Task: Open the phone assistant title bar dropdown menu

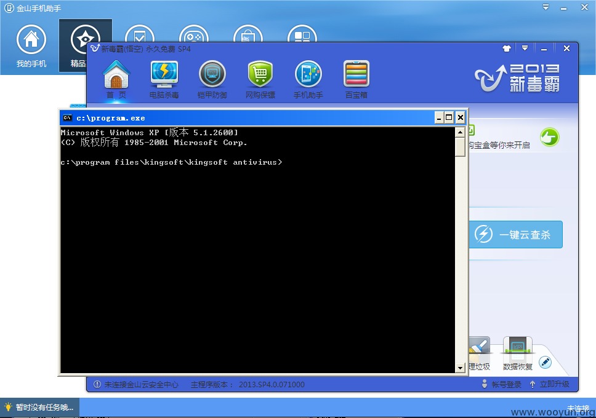Action: pos(546,7)
